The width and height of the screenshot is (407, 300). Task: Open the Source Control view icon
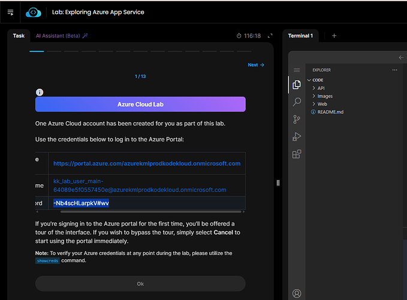coord(296,119)
